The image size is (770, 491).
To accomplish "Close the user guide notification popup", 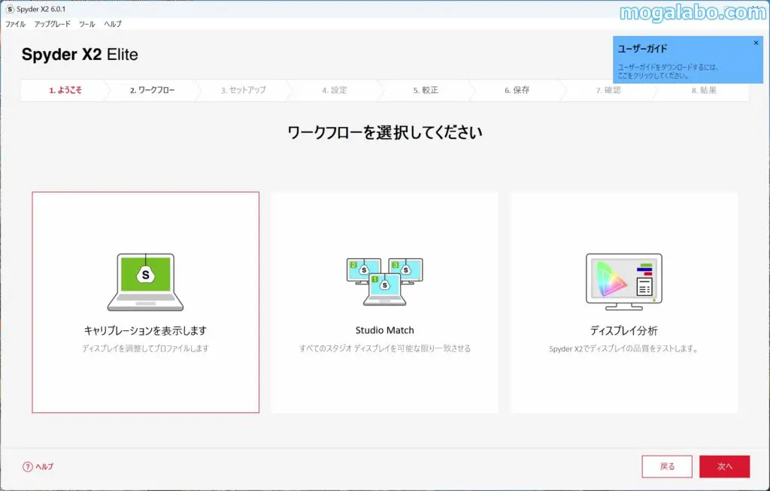I will pyautogui.click(x=756, y=43).
